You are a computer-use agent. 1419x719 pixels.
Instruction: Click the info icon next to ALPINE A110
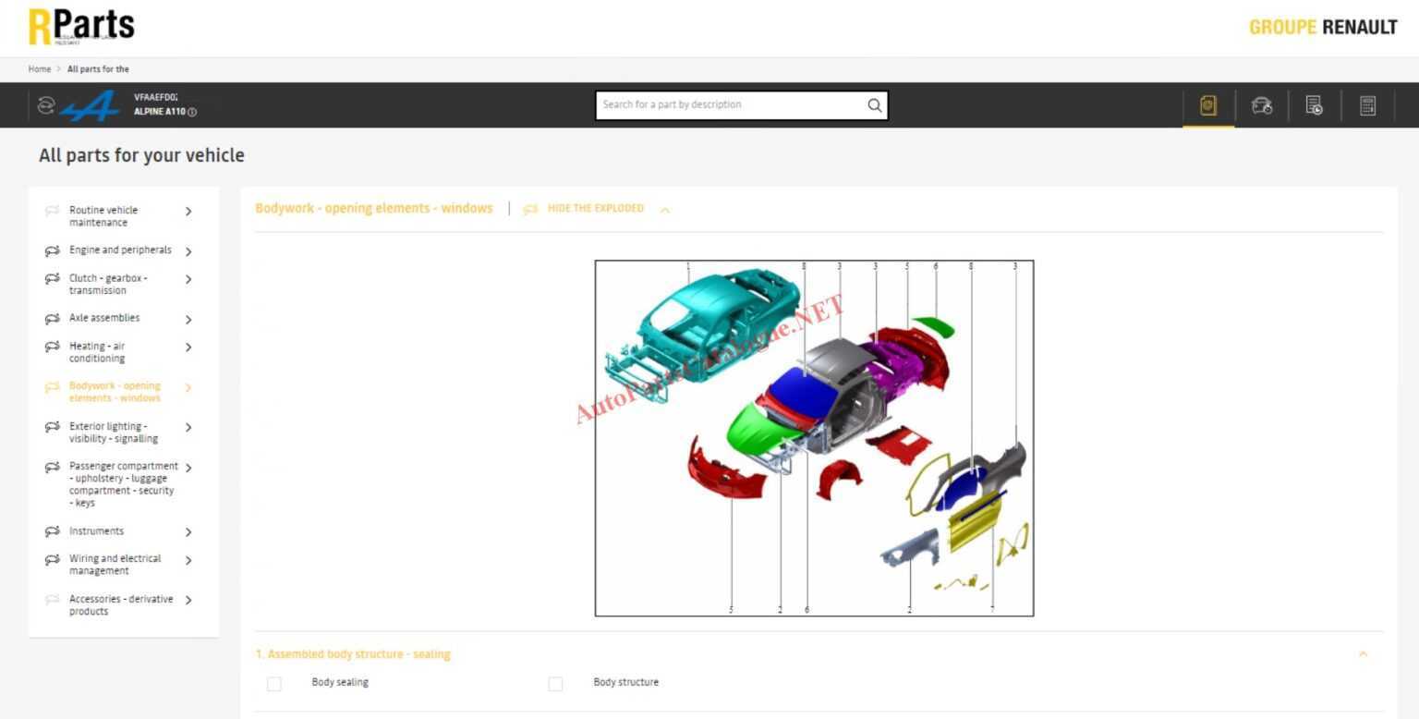coord(192,112)
